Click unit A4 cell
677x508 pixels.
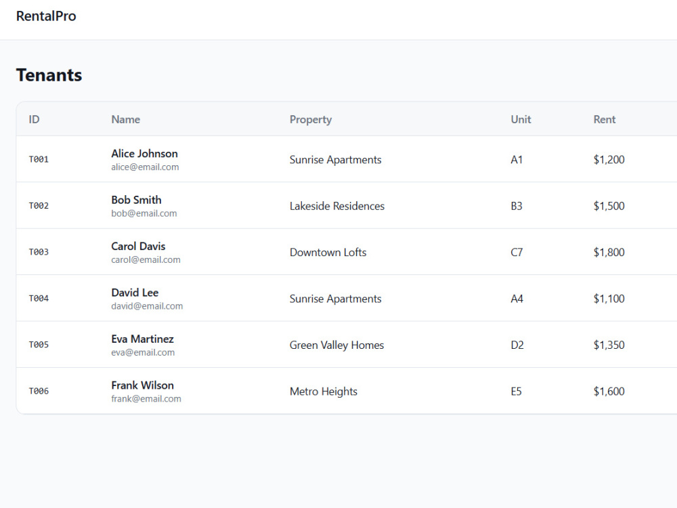point(517,299)
